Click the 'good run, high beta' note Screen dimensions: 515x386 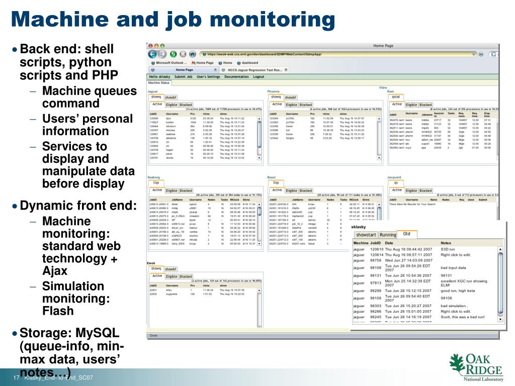[458, 291]
